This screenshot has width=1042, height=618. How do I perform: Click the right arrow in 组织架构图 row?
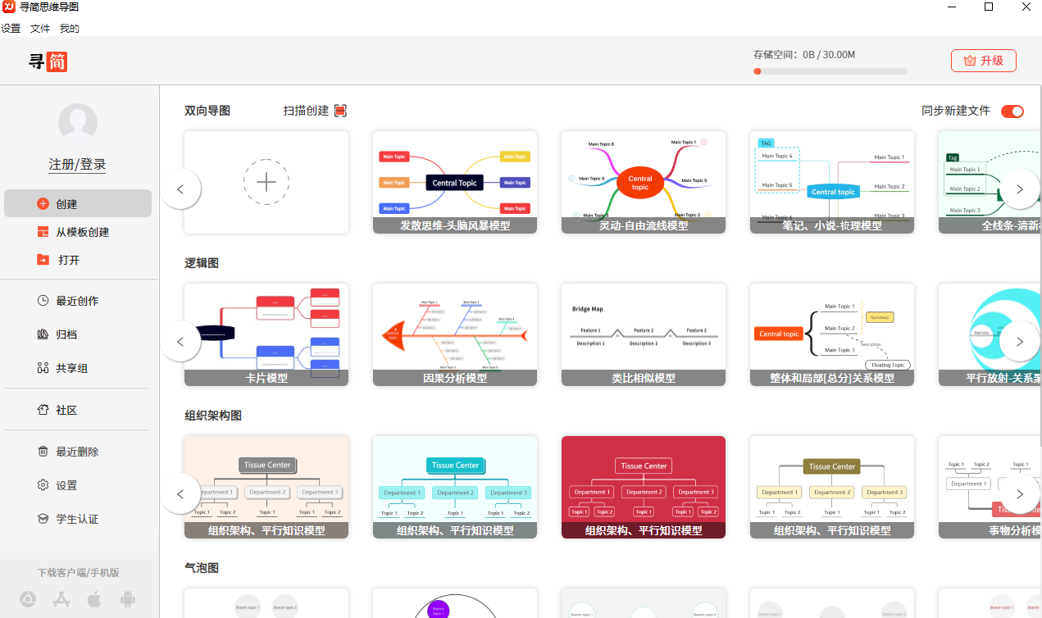point(1020,493)
